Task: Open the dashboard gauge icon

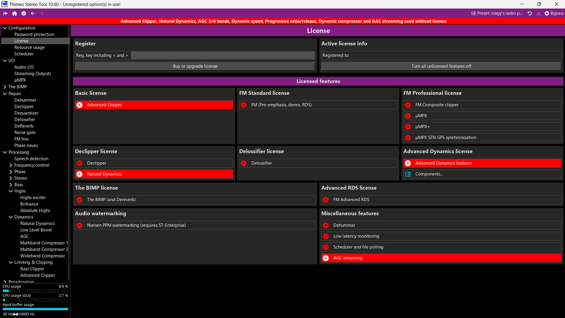Action: [x=24, y=13]
